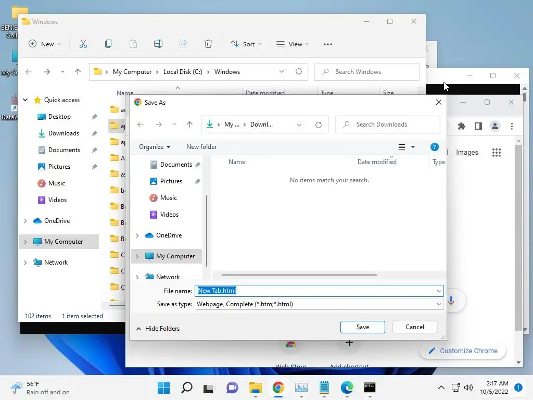Open Chrome three-dot menu
This screenshot has width=533, height=400.
click(x=512, y=126)
